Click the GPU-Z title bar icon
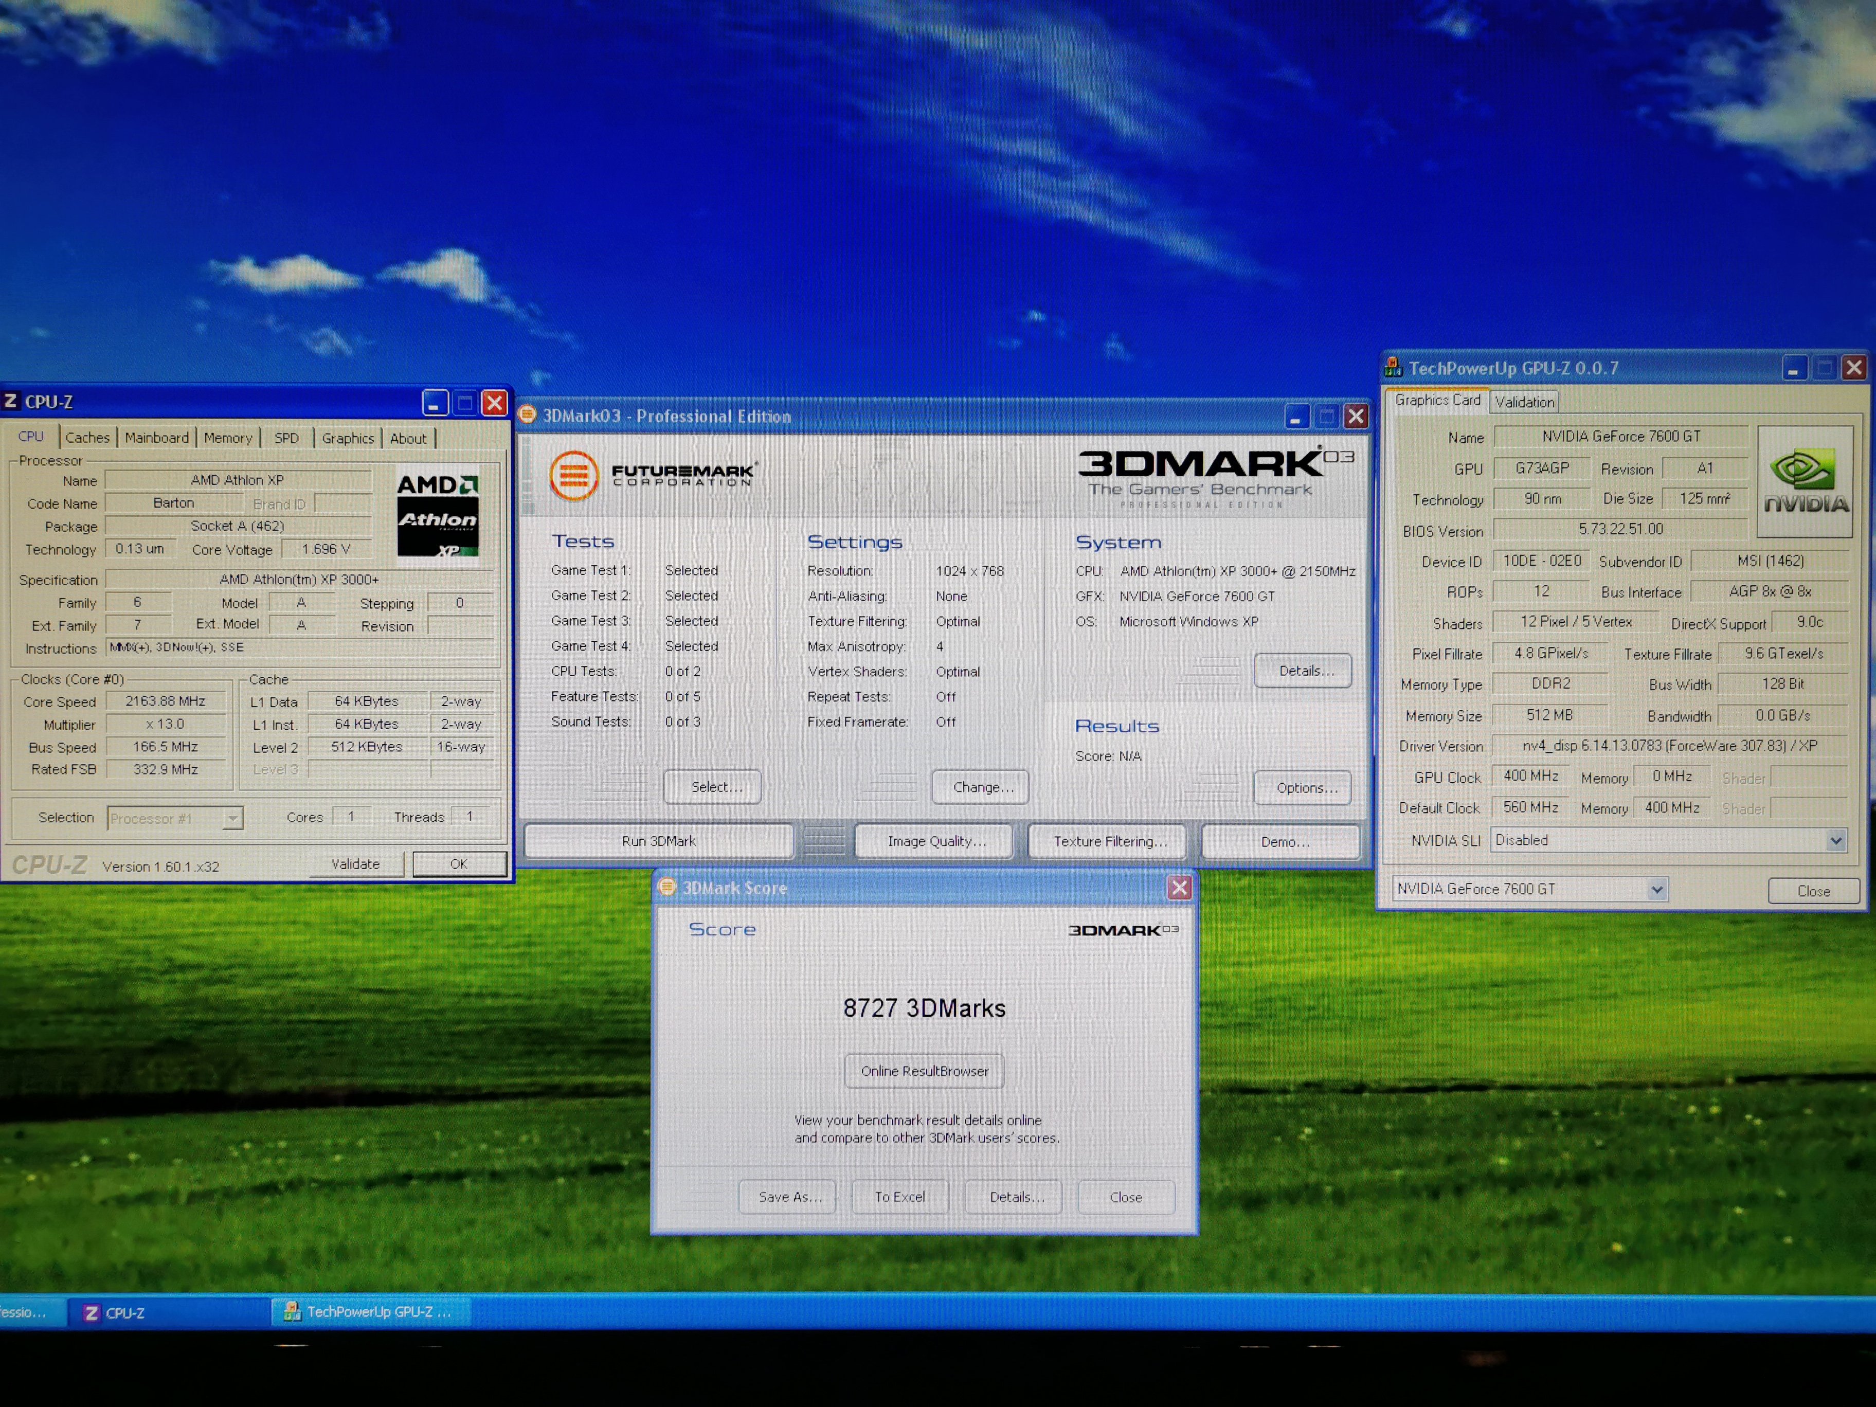Screen dimensions: 1876x1407 point(1394,367)
